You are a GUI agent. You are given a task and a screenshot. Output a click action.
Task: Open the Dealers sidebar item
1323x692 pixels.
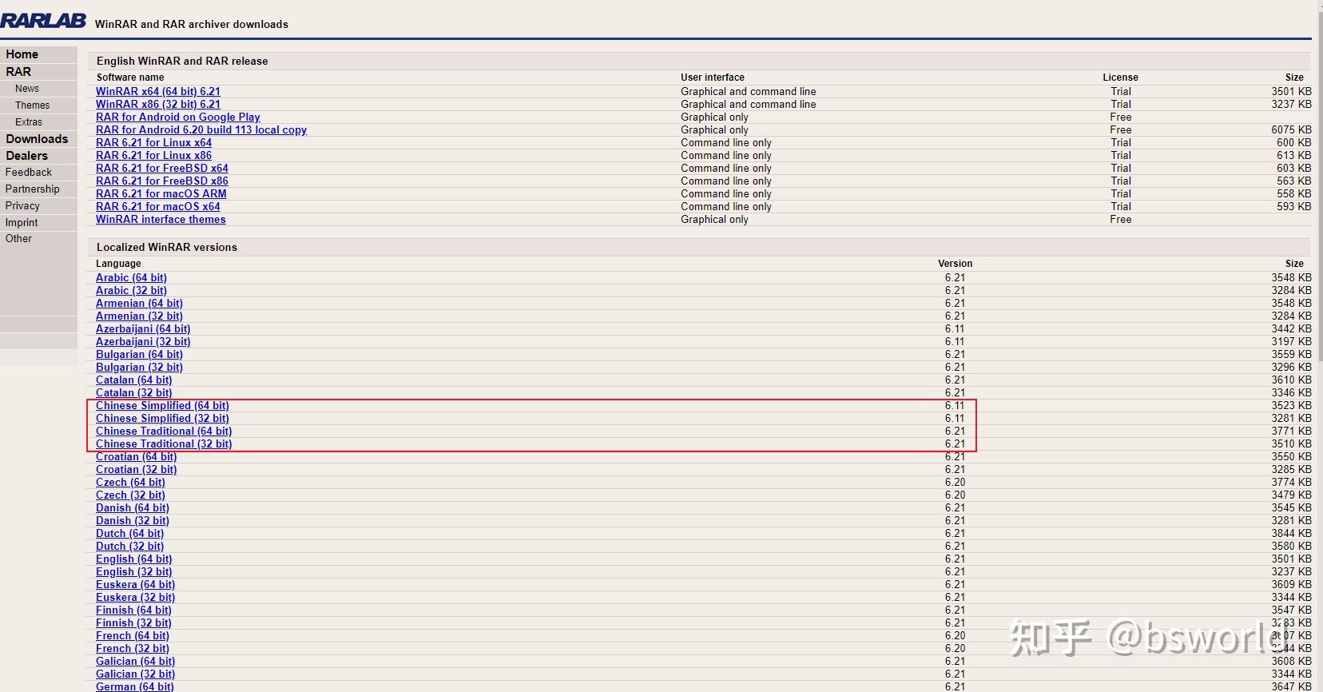click(x=26, y=156)
